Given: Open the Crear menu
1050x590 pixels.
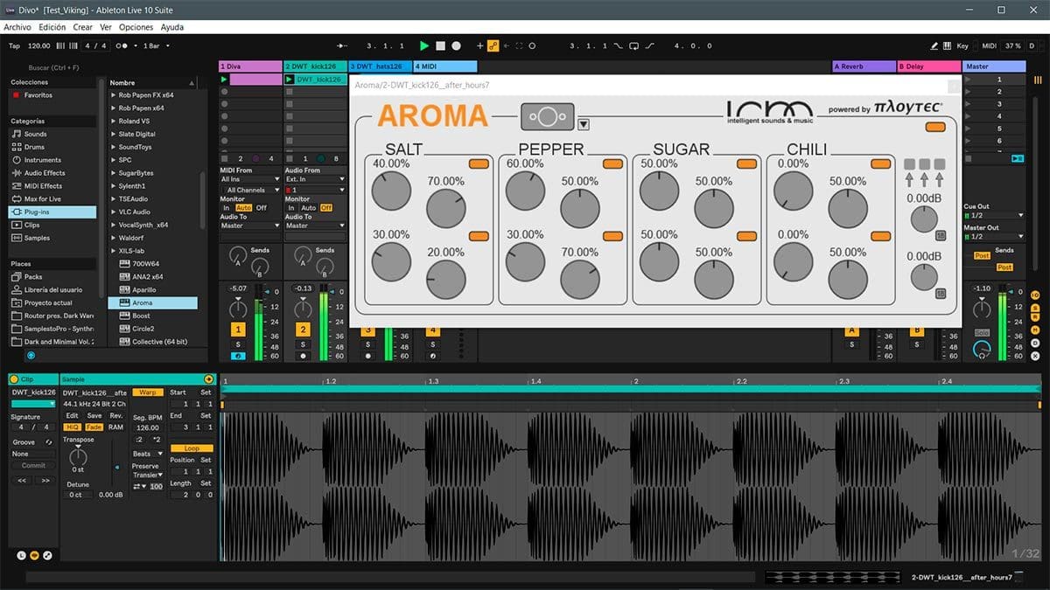Looking at the screenshot, I should coord(83,27).
